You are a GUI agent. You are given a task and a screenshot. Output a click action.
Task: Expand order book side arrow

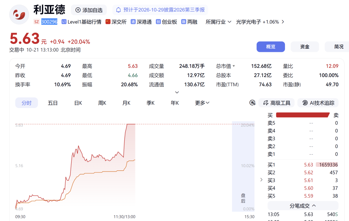coord(261,180)
